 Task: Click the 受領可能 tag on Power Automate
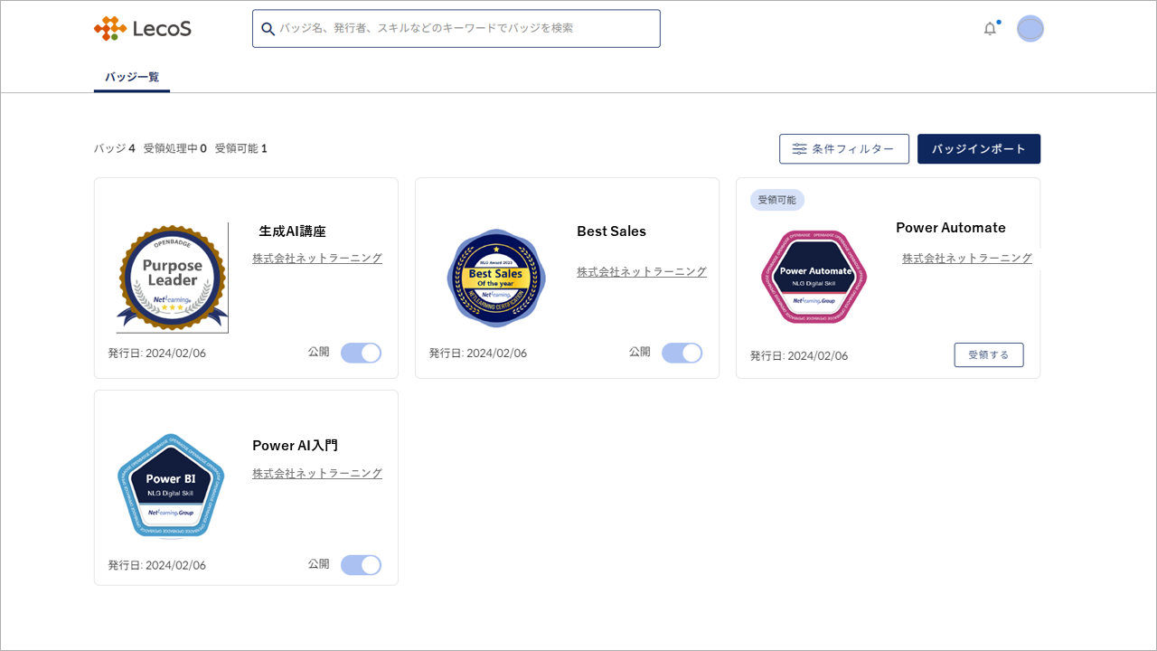click(x=776, y=200)
